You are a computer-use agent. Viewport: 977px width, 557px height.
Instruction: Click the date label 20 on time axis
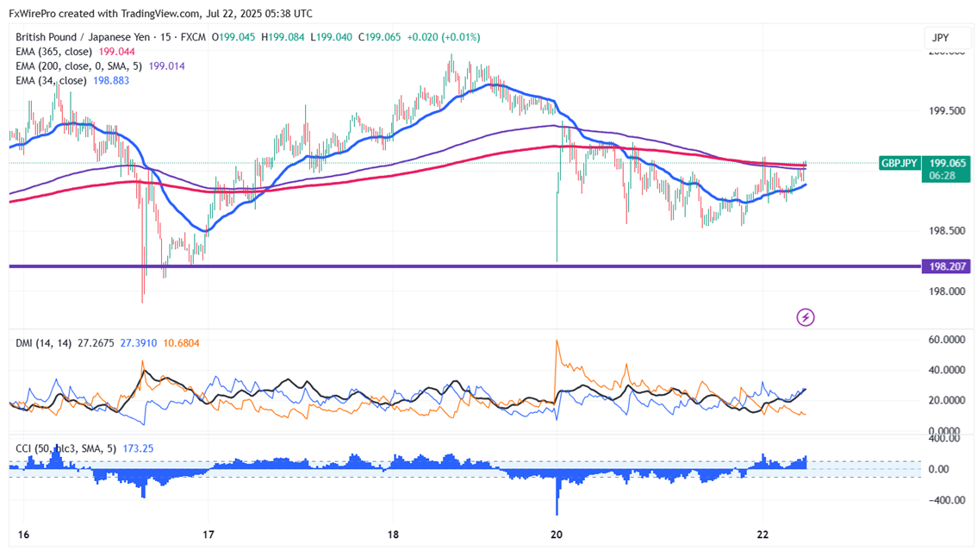point(557,535)
